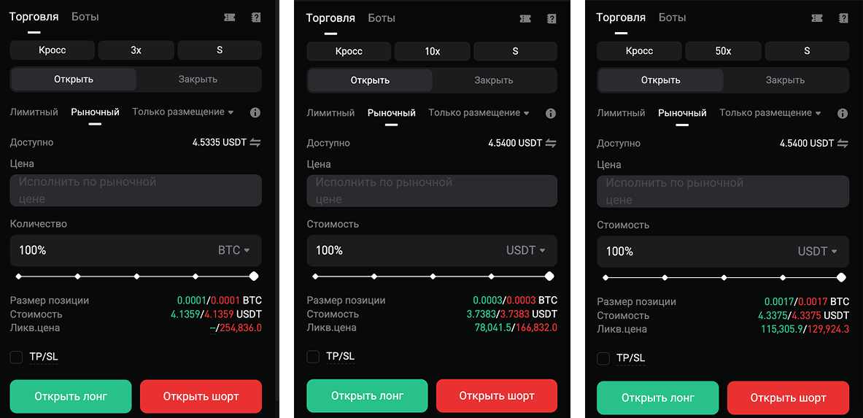
Task: Expand the BTC unit dropdown in quantity field
Action: pyautogui.click(x=234, y=250)
